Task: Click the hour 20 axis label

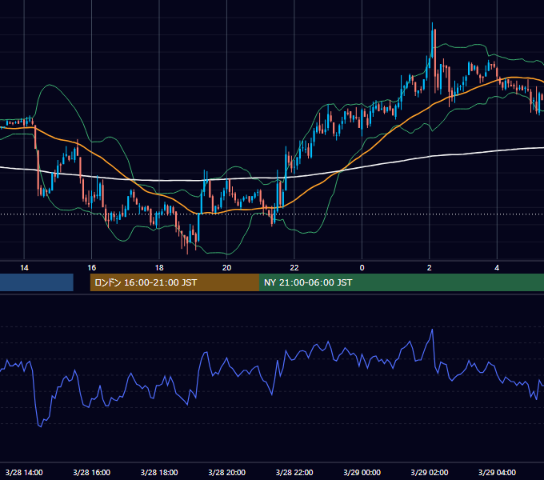Action: coord(226,268)
